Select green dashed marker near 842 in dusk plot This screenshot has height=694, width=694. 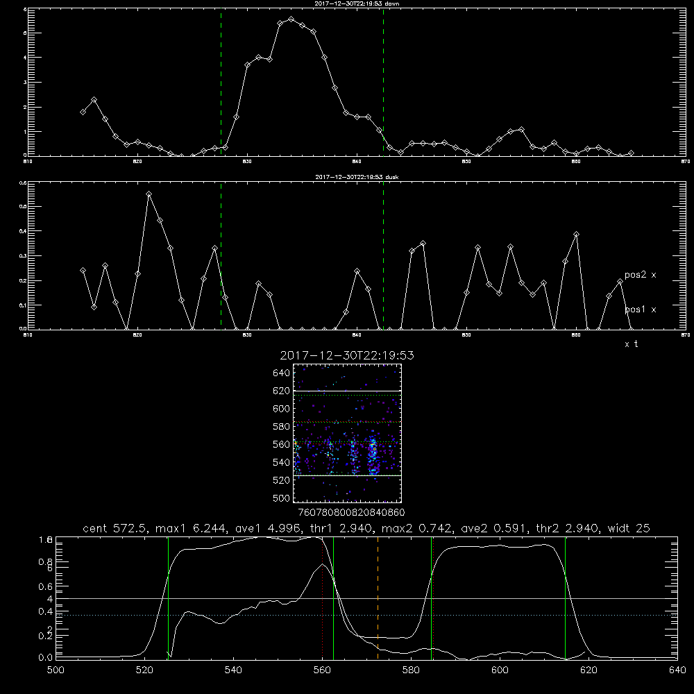[383, 256]
